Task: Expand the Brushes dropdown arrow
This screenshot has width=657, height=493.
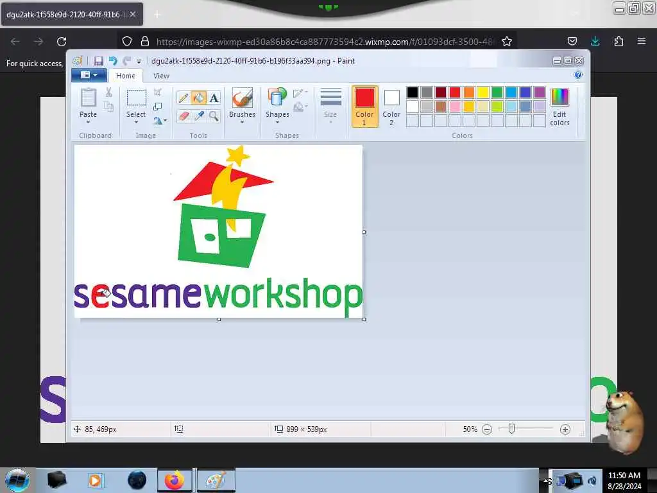Action: point(242,123)
